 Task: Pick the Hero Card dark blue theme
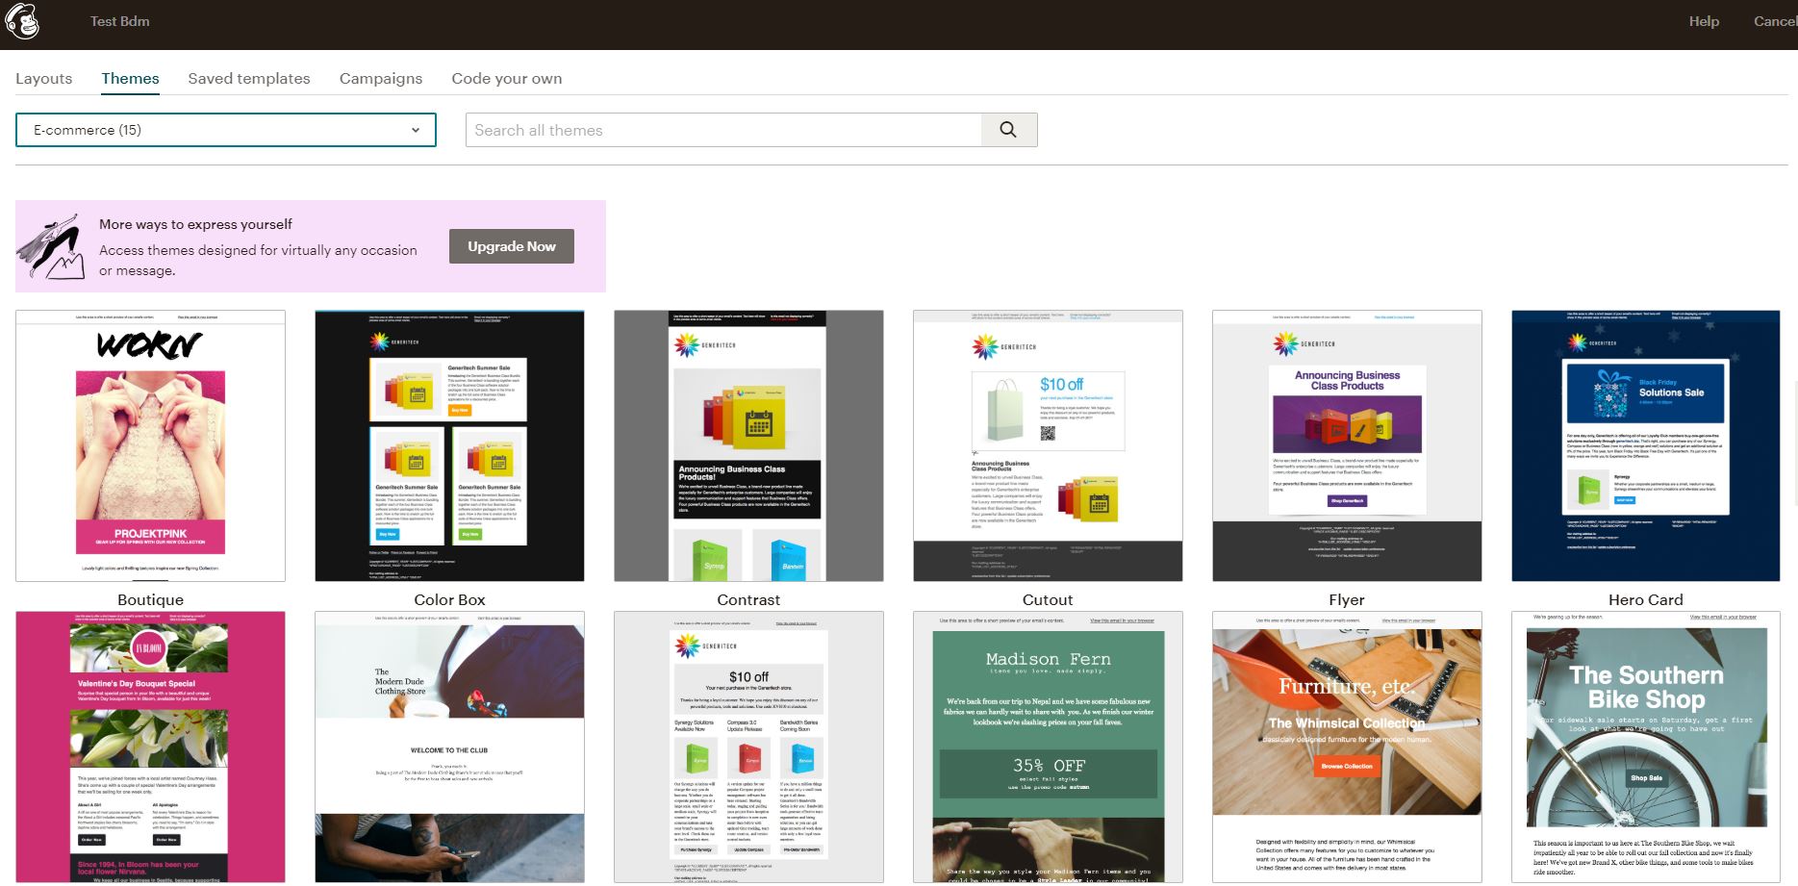[x=1646, y=445]
